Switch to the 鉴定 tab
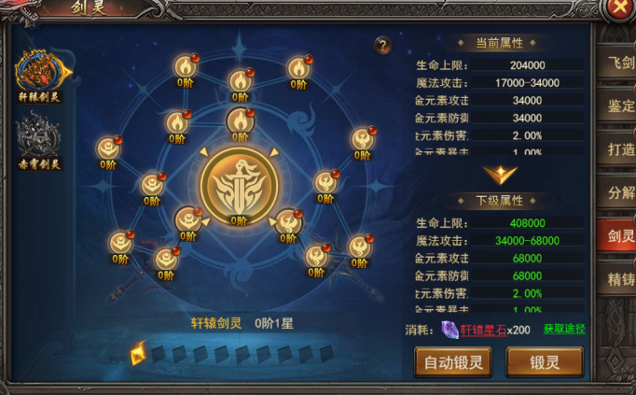Image resolution: width=636 pixels, height=395 pixels. click(618, 106)
